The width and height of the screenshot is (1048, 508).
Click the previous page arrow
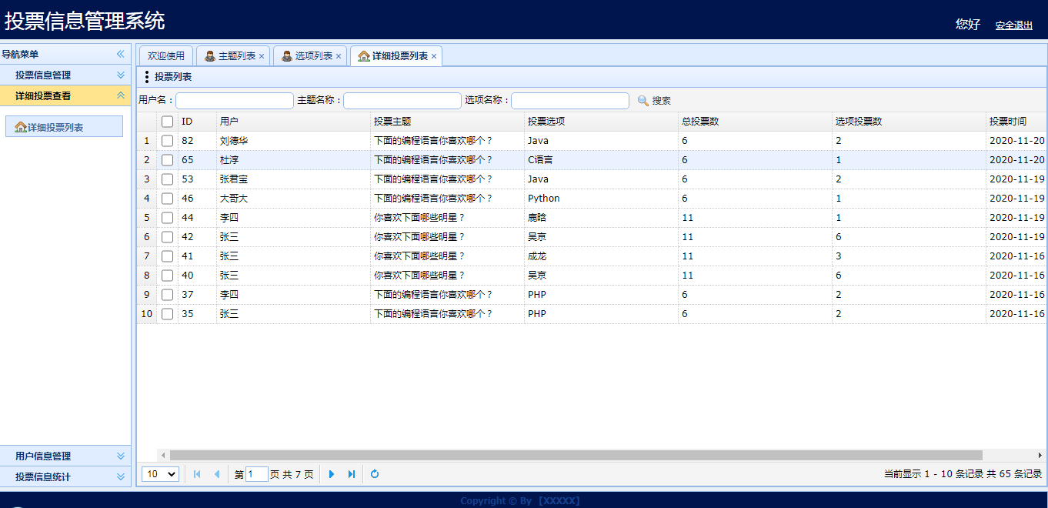217,474
